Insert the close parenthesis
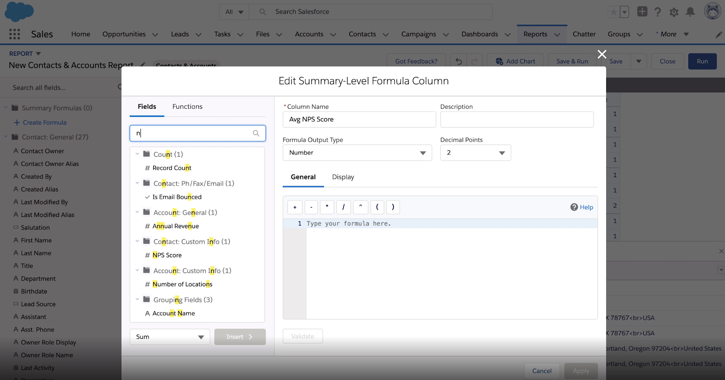Viewport: 725px width, 380px height. pyautogui.click(x=393, y=207)
